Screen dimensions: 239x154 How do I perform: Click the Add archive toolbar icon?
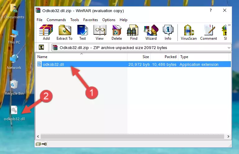pyautogui.click(x=46, y=32)
